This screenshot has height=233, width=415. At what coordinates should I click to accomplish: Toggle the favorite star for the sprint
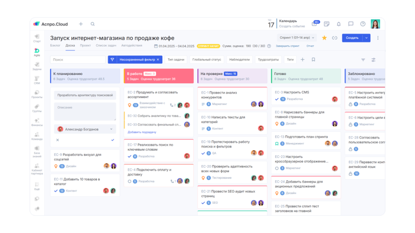(324, 38)
